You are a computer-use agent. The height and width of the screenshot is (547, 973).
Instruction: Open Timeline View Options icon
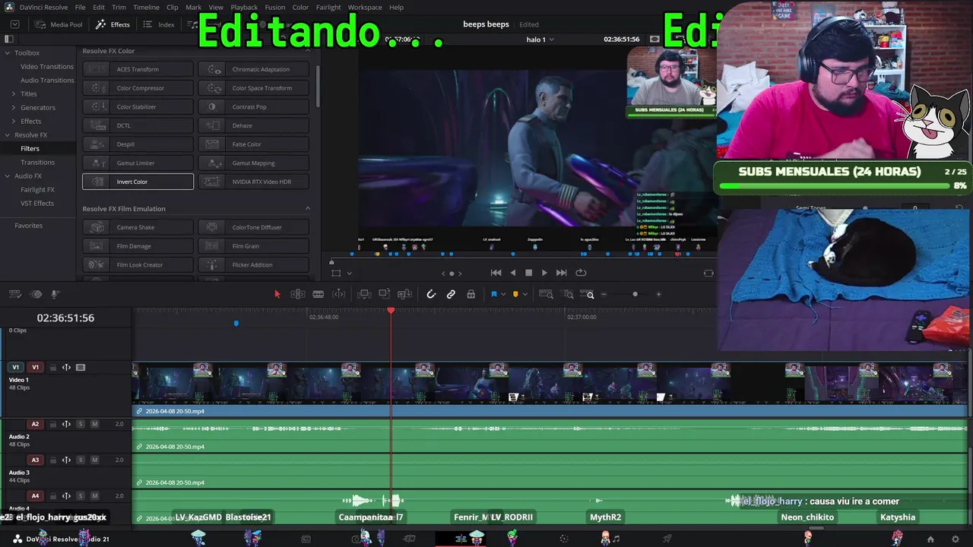coord(14,294)
